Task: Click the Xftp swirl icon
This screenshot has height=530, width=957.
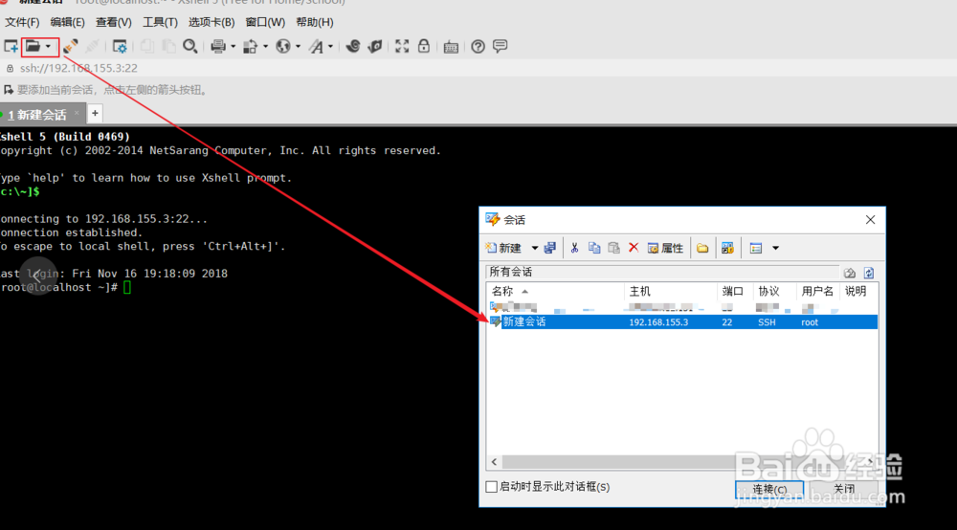Action: [353, 46]
